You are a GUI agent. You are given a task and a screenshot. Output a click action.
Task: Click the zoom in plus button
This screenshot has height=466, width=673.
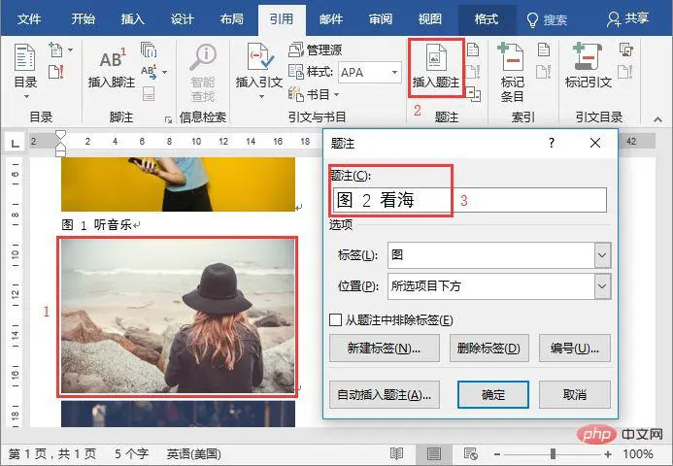(x=608, y=453)
